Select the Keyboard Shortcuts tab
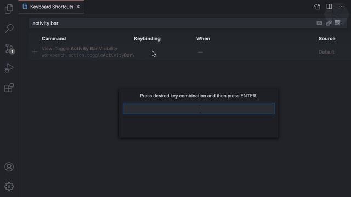This screenshot has height=197, width=351. click(51, 7)
